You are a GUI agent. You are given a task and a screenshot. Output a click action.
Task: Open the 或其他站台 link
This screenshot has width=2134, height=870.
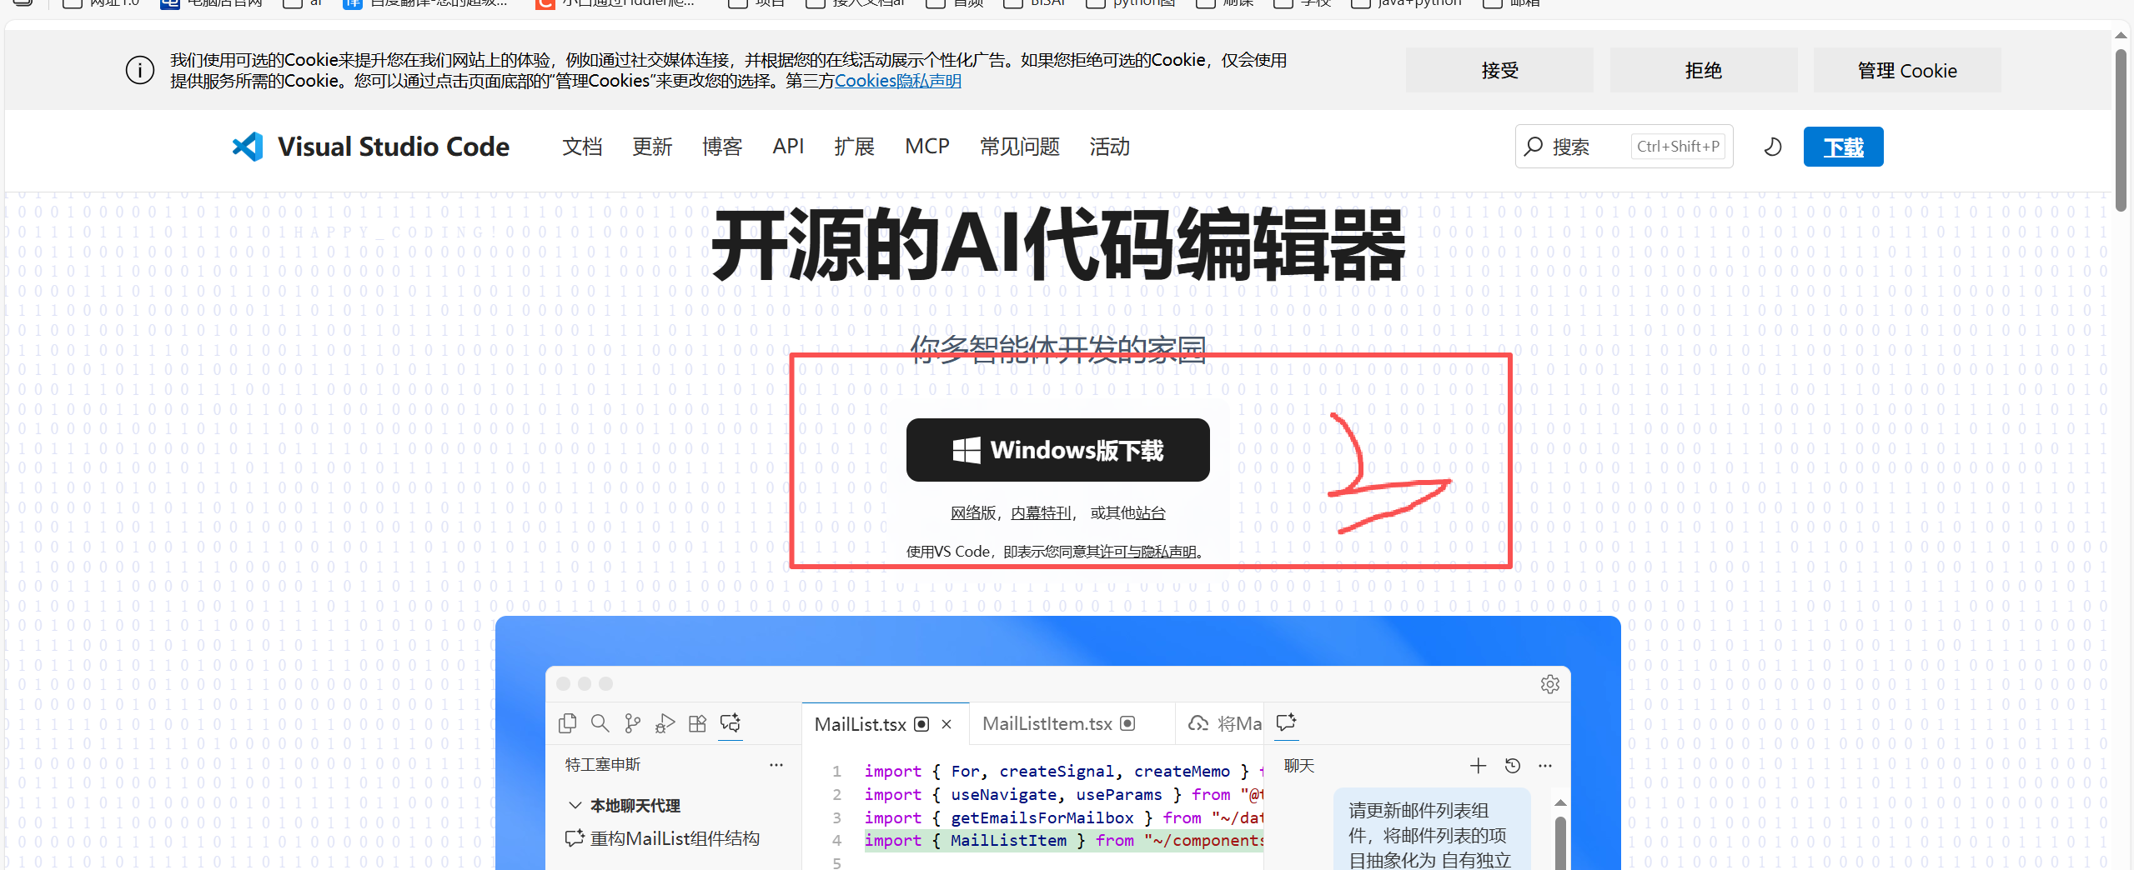click(x=1127, y=513)
